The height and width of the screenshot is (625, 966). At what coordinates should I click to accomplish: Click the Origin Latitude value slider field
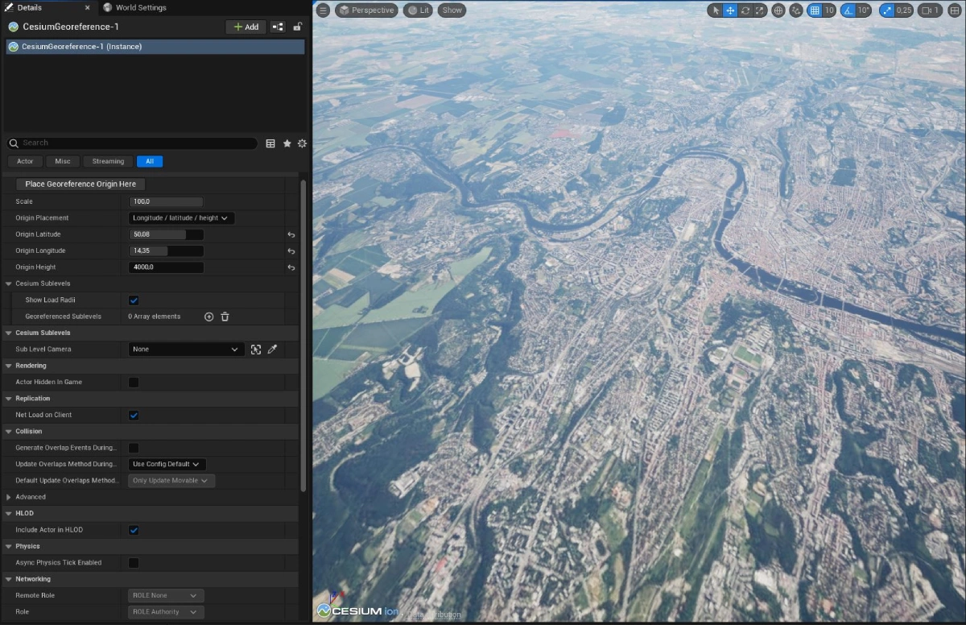tap(166, 234)
